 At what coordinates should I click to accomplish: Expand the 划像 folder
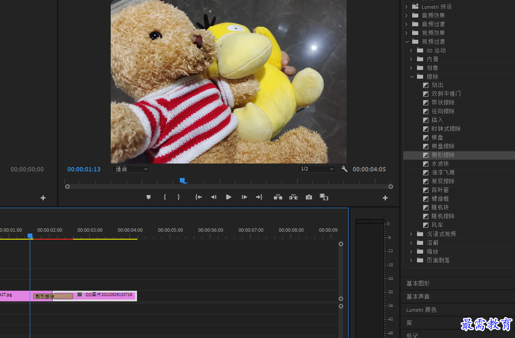tap(411, 68)
